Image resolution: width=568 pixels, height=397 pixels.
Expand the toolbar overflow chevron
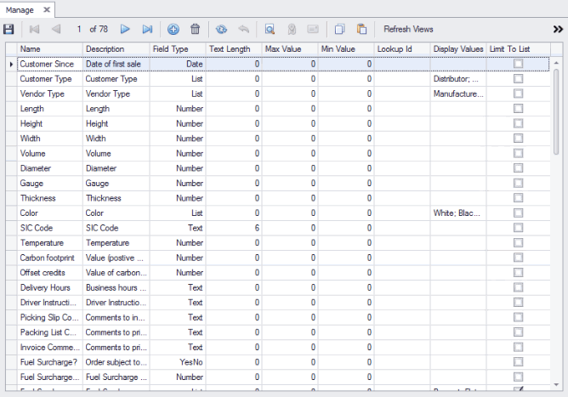pos(556,29)
